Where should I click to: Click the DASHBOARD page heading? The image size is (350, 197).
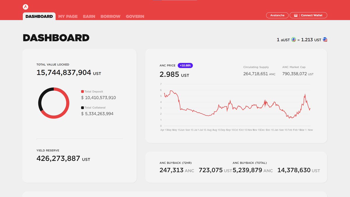click(x=56, y=38)
